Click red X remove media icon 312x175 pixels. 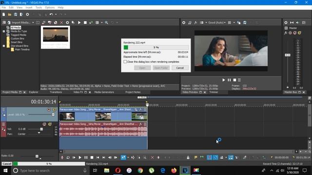[61, 22]
